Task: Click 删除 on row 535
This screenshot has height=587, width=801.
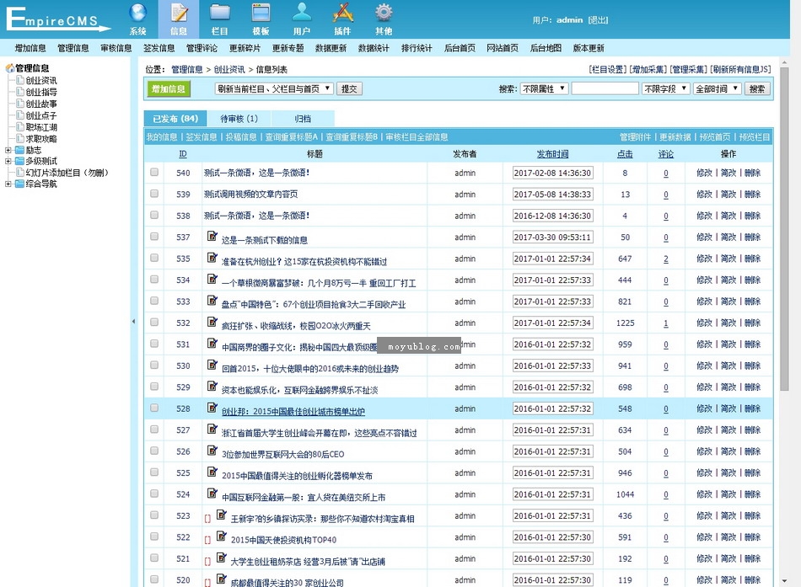Action: click(x=752, y=259)
